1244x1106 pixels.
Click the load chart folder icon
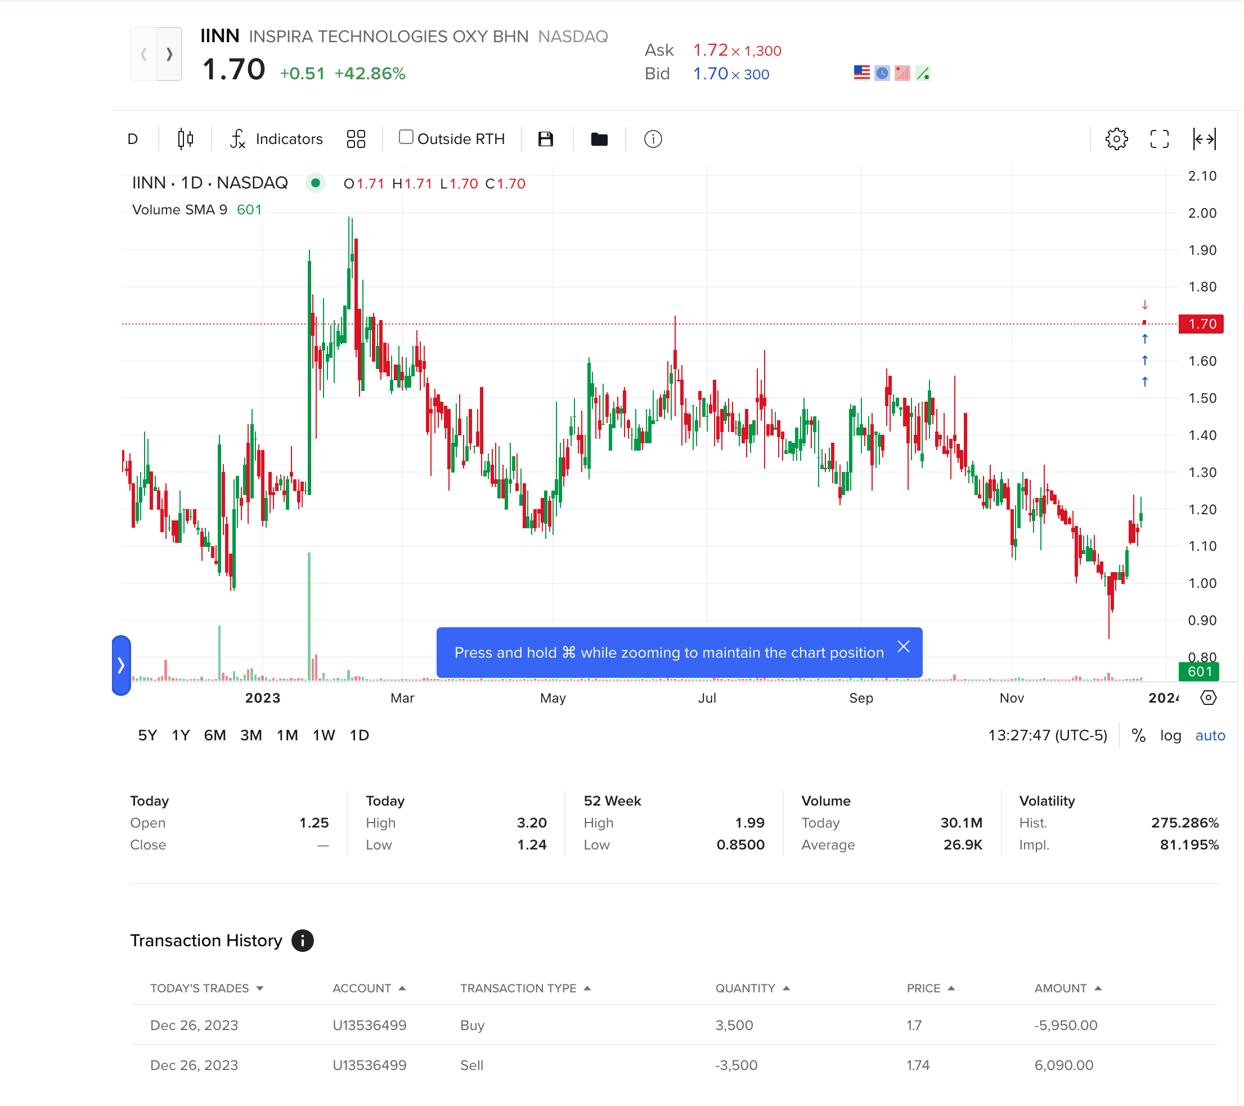[599, 139]
